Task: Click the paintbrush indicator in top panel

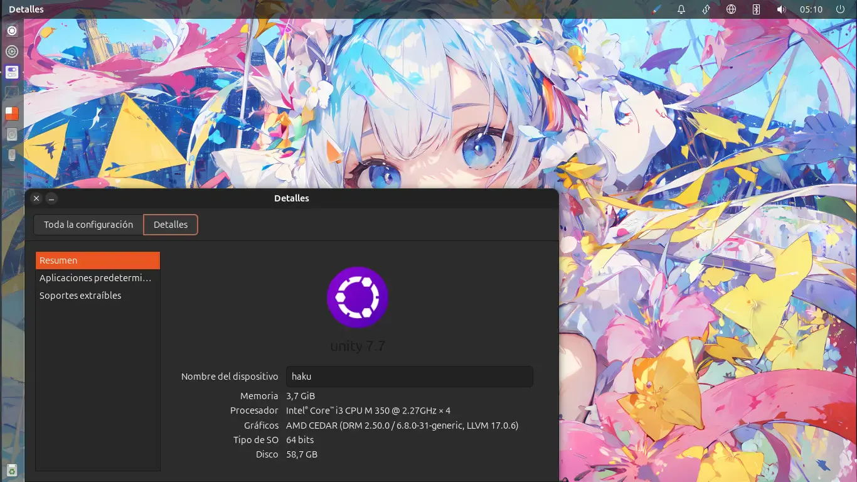Action: pos(657,9)
